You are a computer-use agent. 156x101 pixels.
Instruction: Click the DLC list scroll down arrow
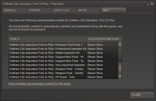120,76
